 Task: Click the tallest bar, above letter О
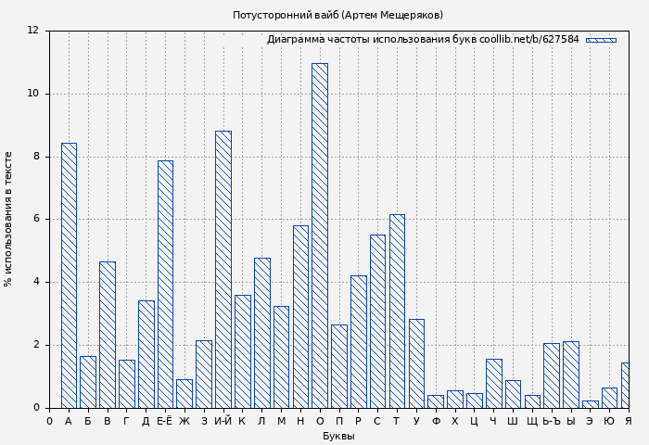(x=320, y=235)
